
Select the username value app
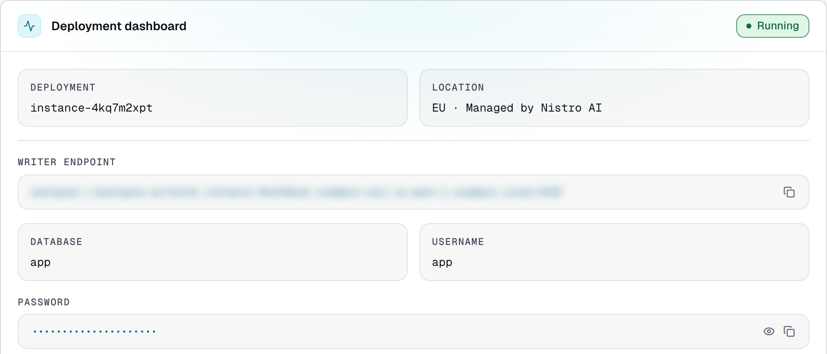click(x=442, y=263)
